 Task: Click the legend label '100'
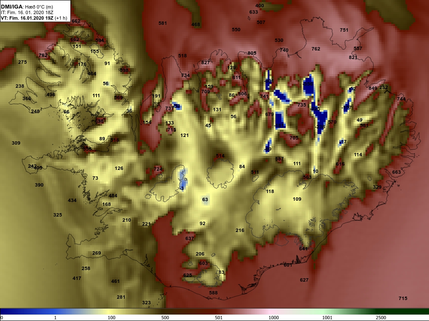click(112, 318)
